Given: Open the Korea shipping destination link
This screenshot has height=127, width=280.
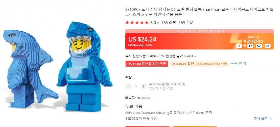Looking at the screenshot, I should 146,98.
